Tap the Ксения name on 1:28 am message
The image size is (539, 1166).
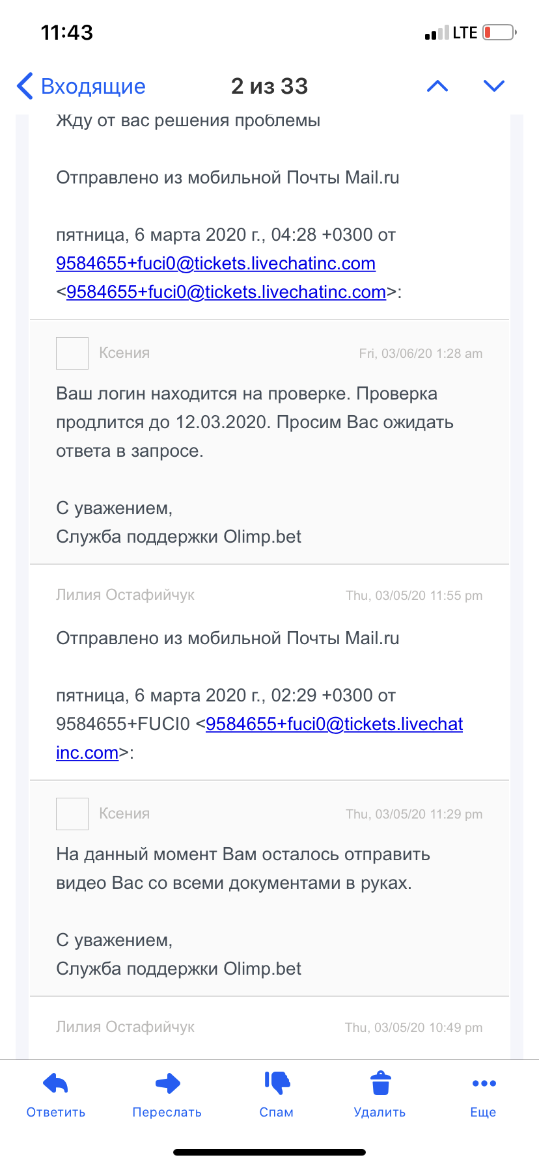click(124, 353)
